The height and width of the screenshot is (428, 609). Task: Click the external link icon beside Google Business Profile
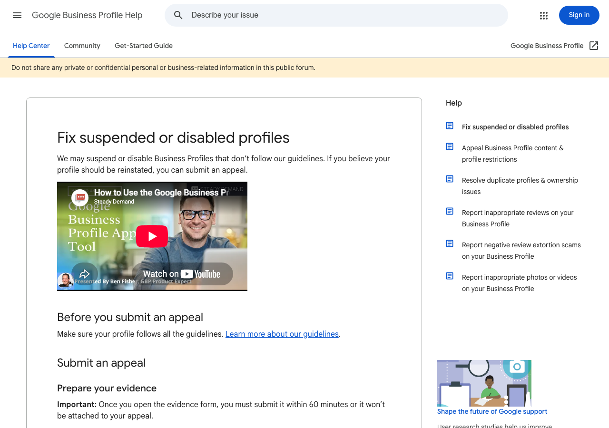point(594,46)
